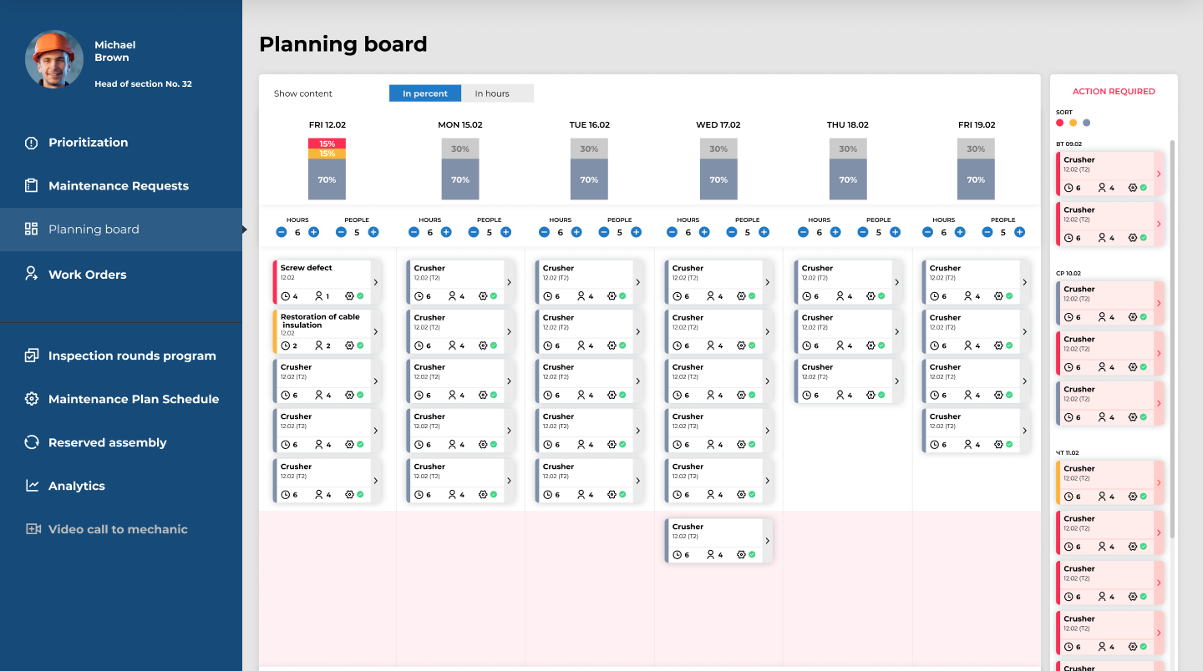Click the Inspection rounds program icon
The height and width of the screenshot is (671, 1203).
[x=32, y=356]
